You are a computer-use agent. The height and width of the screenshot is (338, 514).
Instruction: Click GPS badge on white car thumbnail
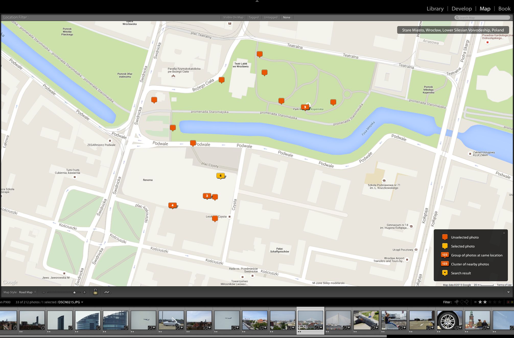182,328
